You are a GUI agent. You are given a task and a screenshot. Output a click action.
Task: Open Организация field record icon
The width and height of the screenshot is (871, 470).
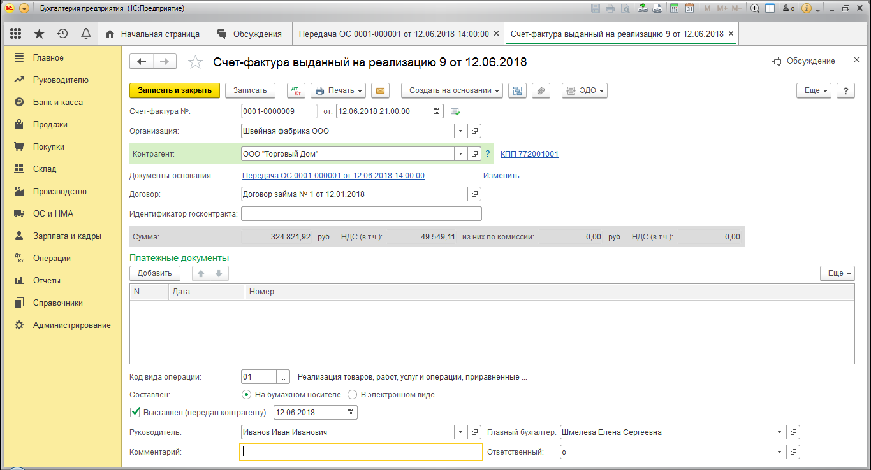pyautogui.click(x=475, y=131)
